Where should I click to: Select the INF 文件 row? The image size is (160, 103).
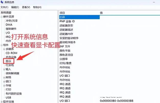tap(65, 46)
